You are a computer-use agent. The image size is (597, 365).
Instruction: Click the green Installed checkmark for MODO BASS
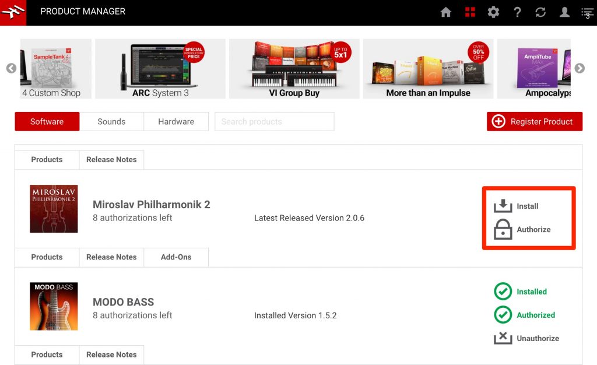502,292
